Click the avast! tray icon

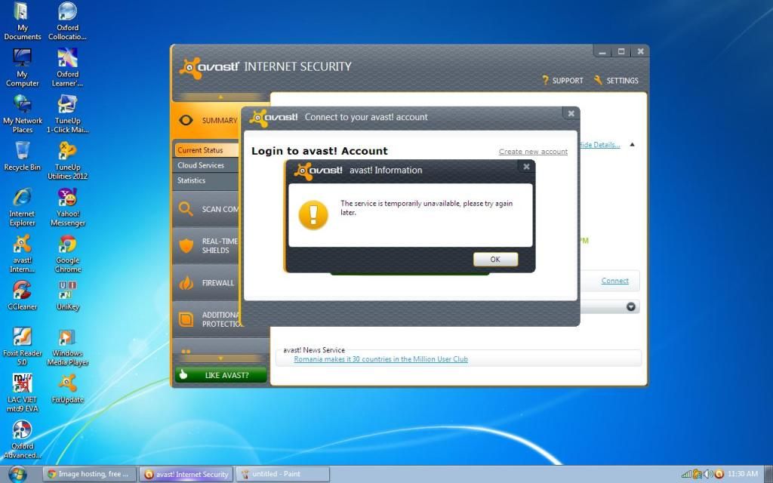tap(719, 474)
